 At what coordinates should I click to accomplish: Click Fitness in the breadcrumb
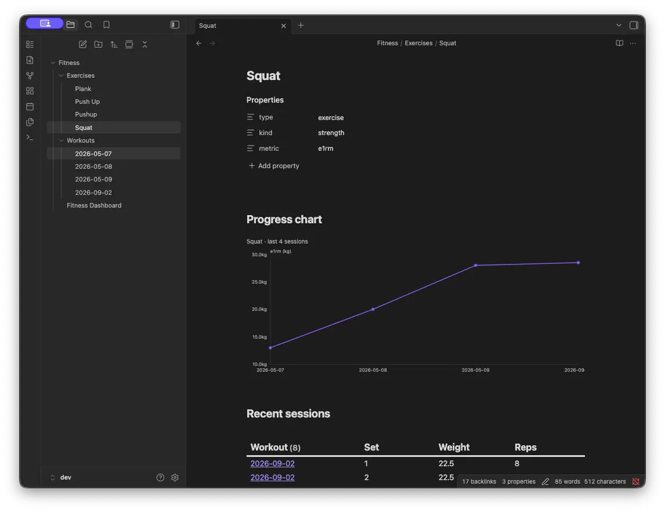point(387,43)
